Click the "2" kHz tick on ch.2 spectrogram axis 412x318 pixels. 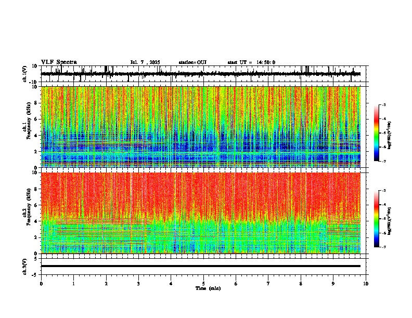(x=36, y=237)
